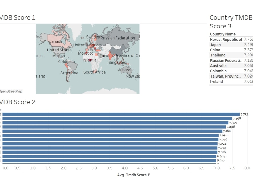Click the Country Name column header
Viewport: 253px width, 190px height.
223,34
